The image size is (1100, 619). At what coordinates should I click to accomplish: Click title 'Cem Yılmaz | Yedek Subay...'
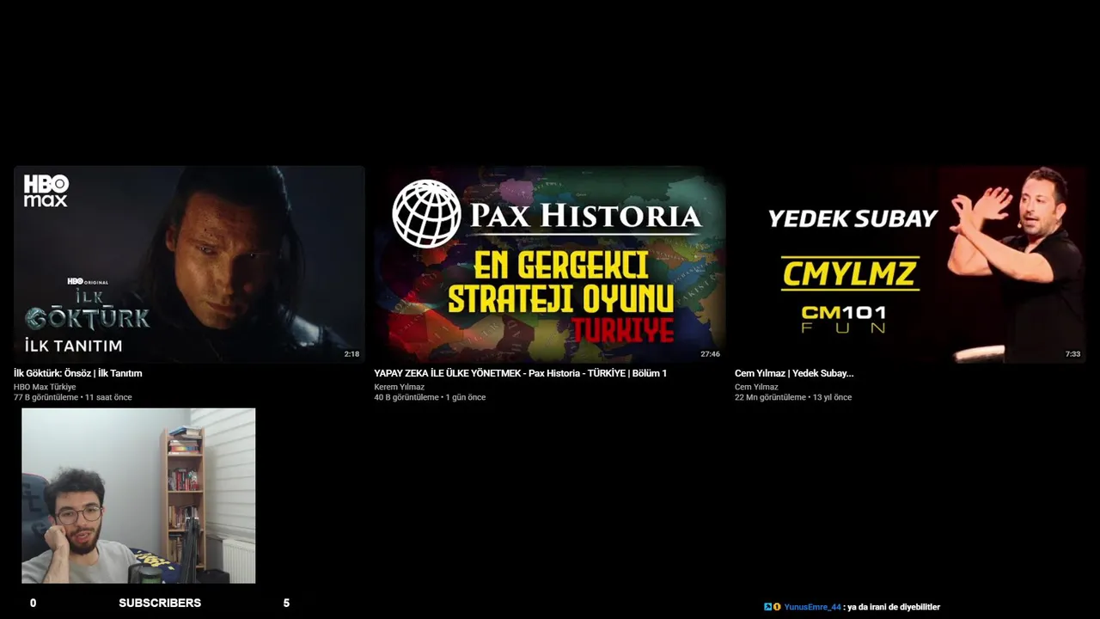pyautogui.click(x=794, y=373)
